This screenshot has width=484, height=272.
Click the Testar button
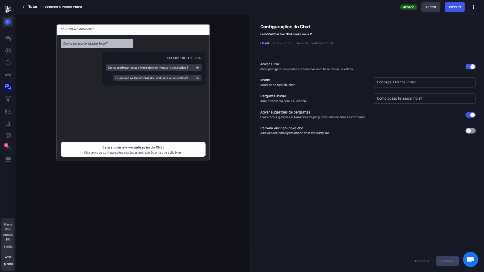pos(431,7)
